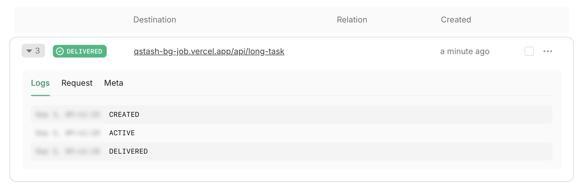The height and width of the screenshot is (187, 588).
Task: Open the three-dot more options menu
Action: pyautogui.click(x=548, y=51)
